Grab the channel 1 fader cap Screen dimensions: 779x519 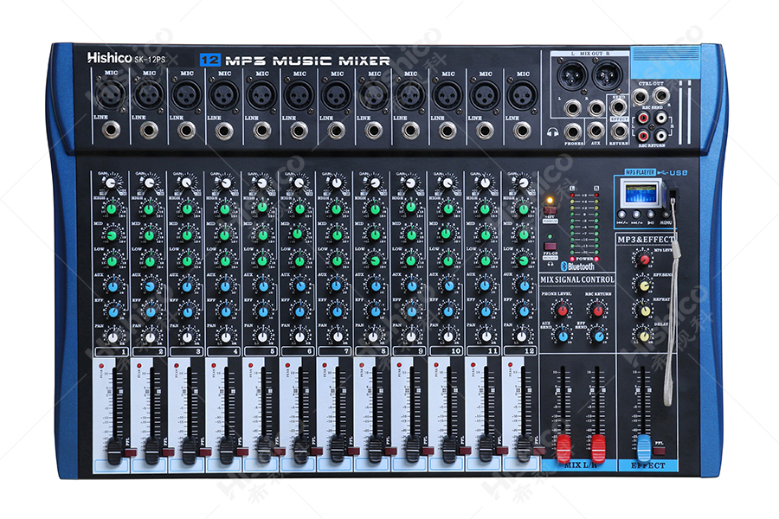coord(114,451)
